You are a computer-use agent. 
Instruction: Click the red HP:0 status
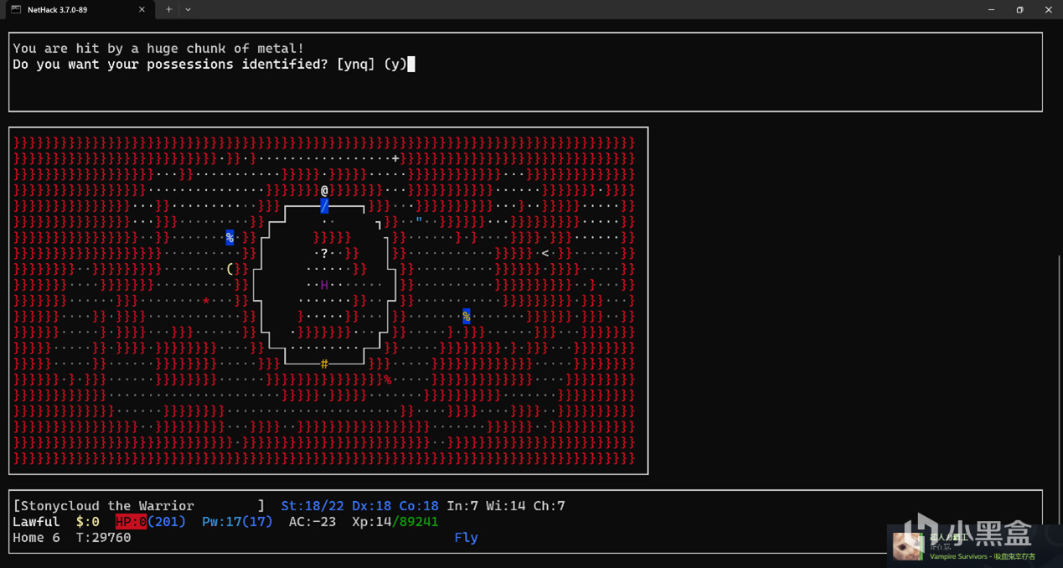pos(131,522)
